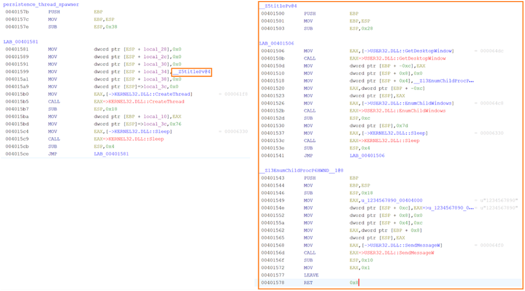Screen dimensions: 525x291
Task: Click the [EBP + -0xc],EAX operand at 0040150d
Action: click(387, 66)
